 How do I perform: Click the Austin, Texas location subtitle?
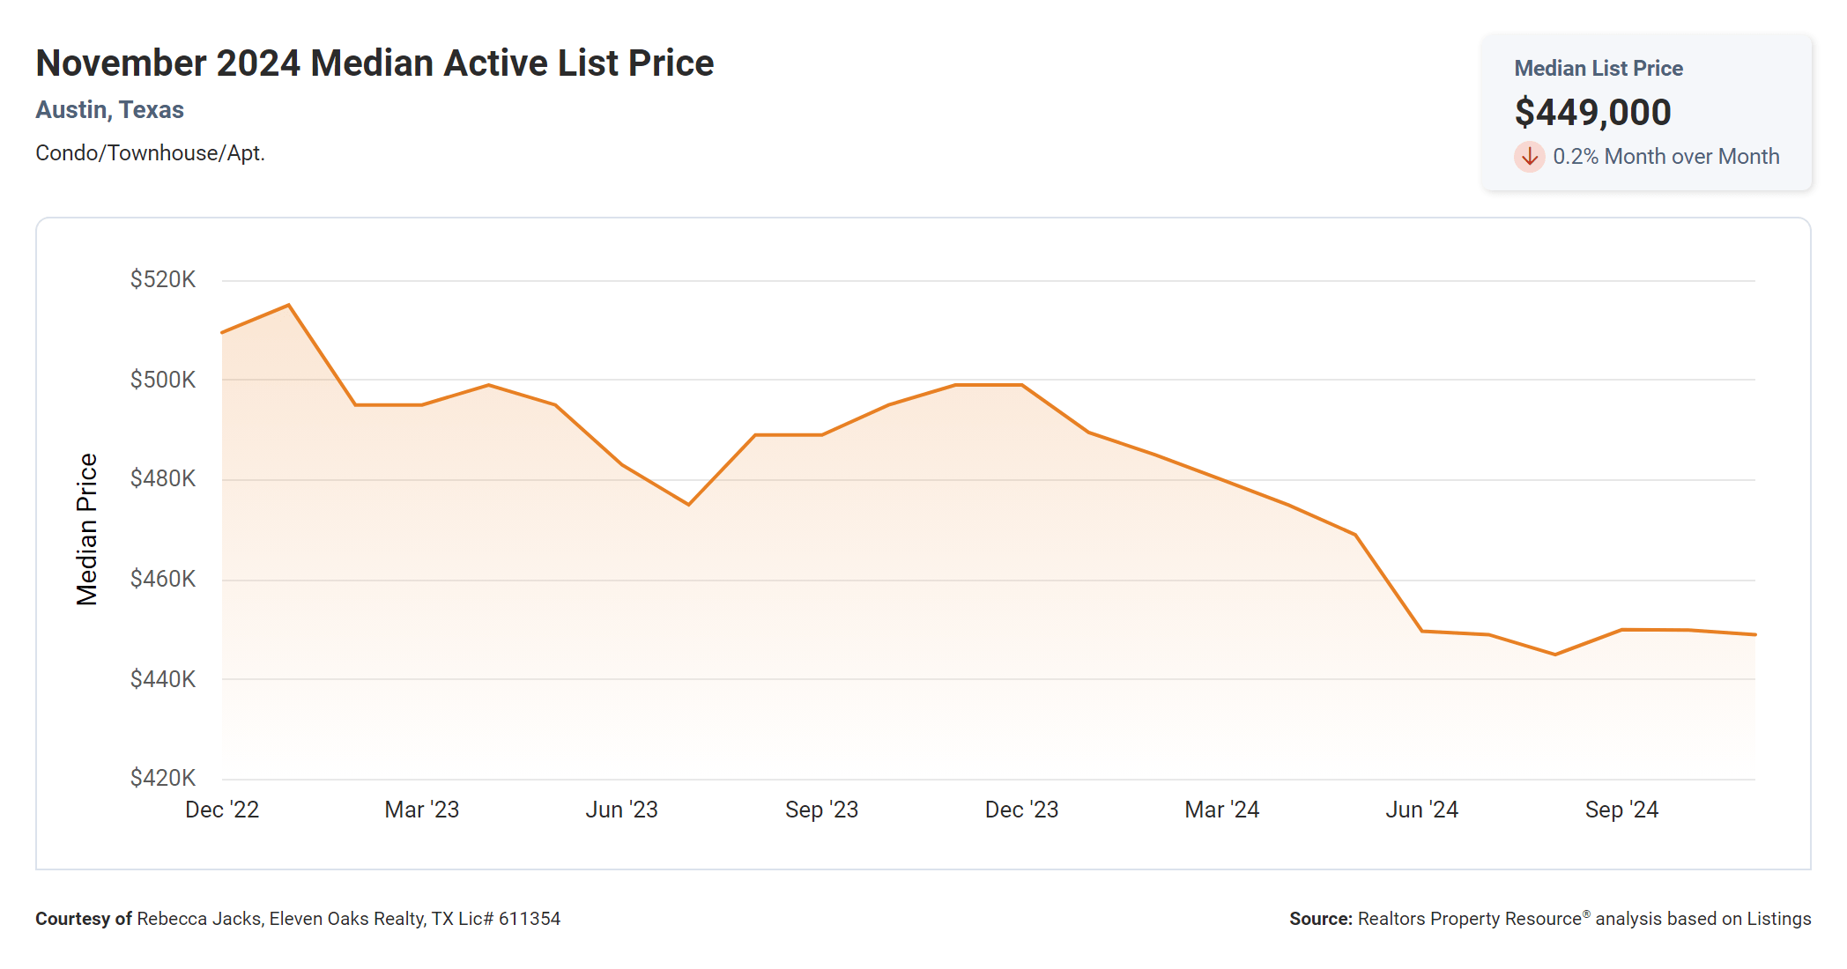pyautogui.click(x=109, y=110)
